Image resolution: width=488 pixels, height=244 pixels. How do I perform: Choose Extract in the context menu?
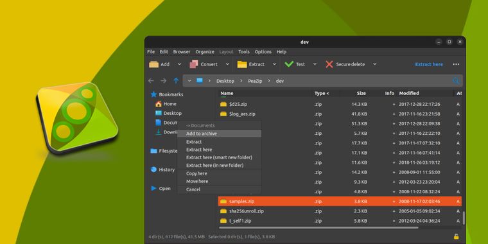click(x=219, y=142)
